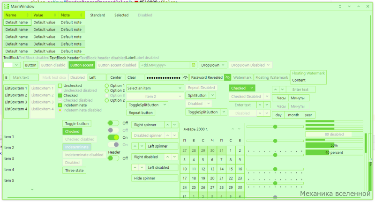Hide password using crossed-eye icon

(227, 77)
